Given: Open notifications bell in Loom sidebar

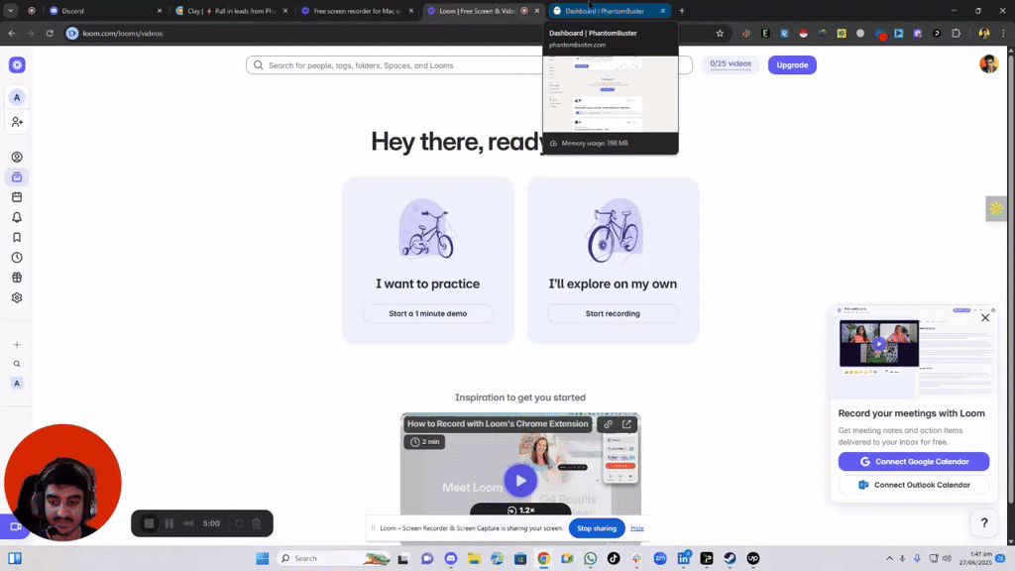Looking at the screenshot, I should [x=17, y=217].
